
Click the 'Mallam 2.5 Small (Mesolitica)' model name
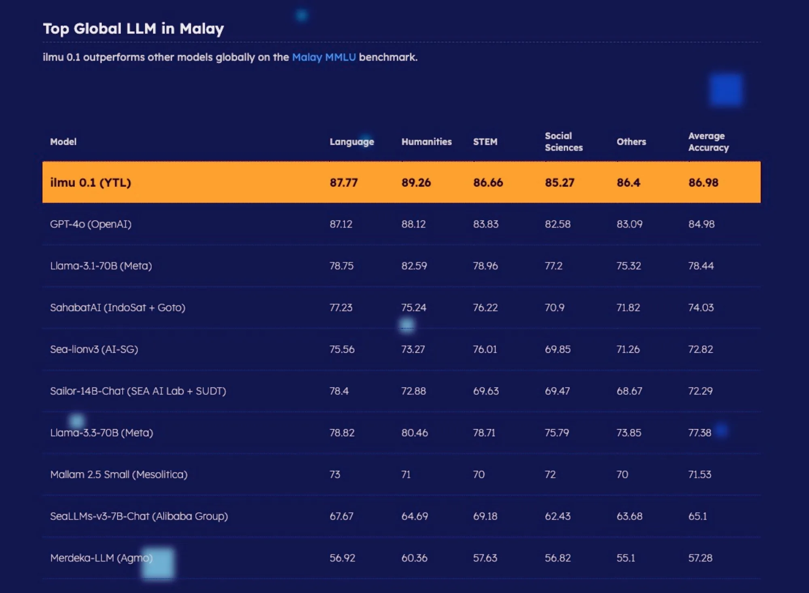[119, 474]
